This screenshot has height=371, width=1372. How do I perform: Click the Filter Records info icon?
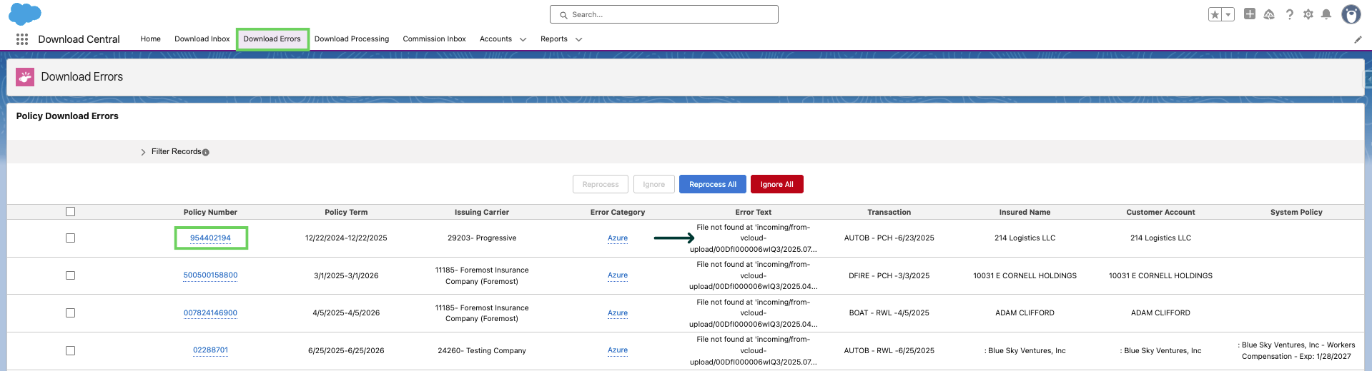[x=206, y=152]
